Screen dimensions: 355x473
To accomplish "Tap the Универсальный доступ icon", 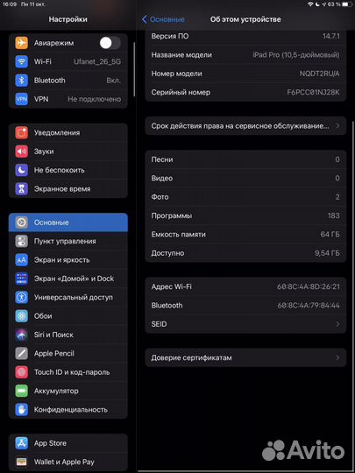I will (21, 297).
